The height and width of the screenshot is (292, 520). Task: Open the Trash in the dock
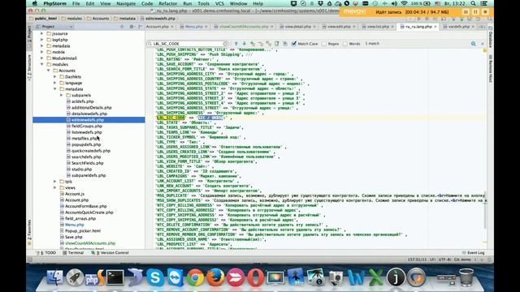point(466,277)
